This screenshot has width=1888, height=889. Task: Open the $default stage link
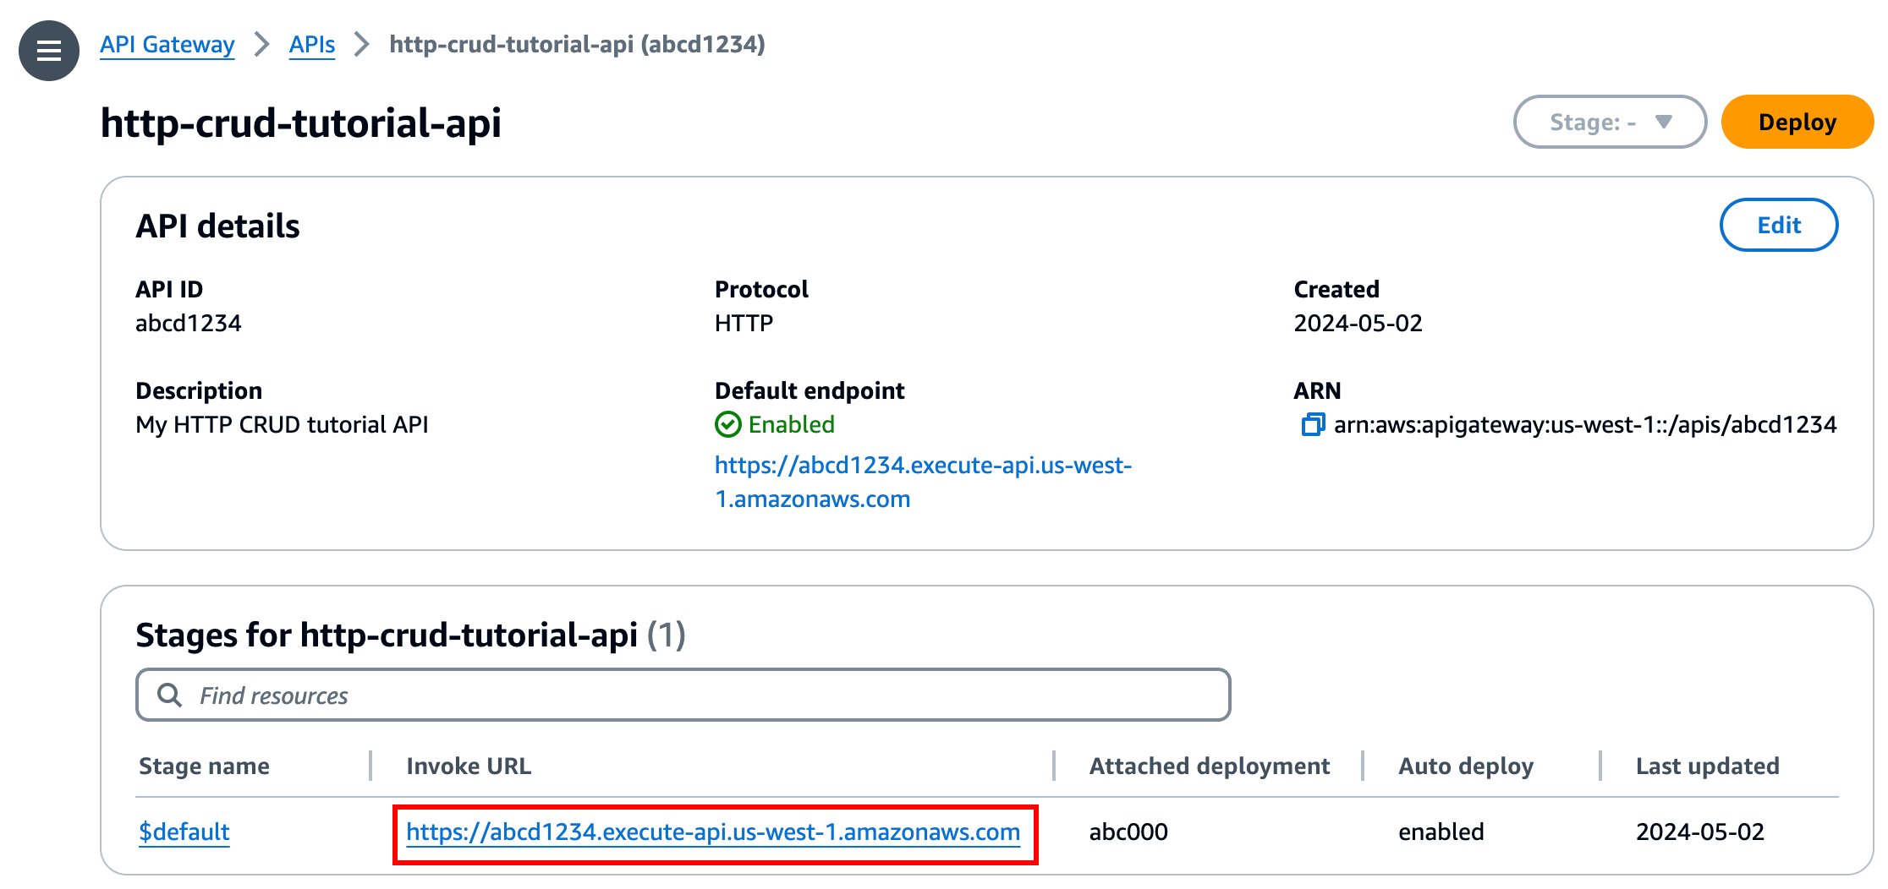(x=183, y=832)
